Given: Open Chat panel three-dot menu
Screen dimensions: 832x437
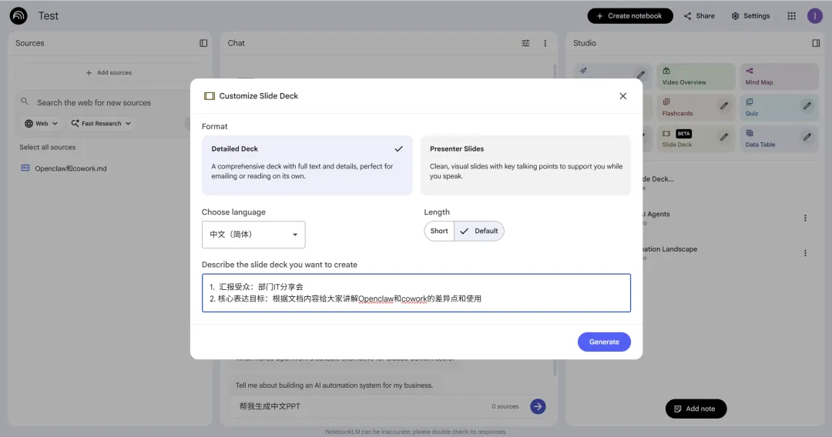Looking at the screenshot, I should (545, 43).
